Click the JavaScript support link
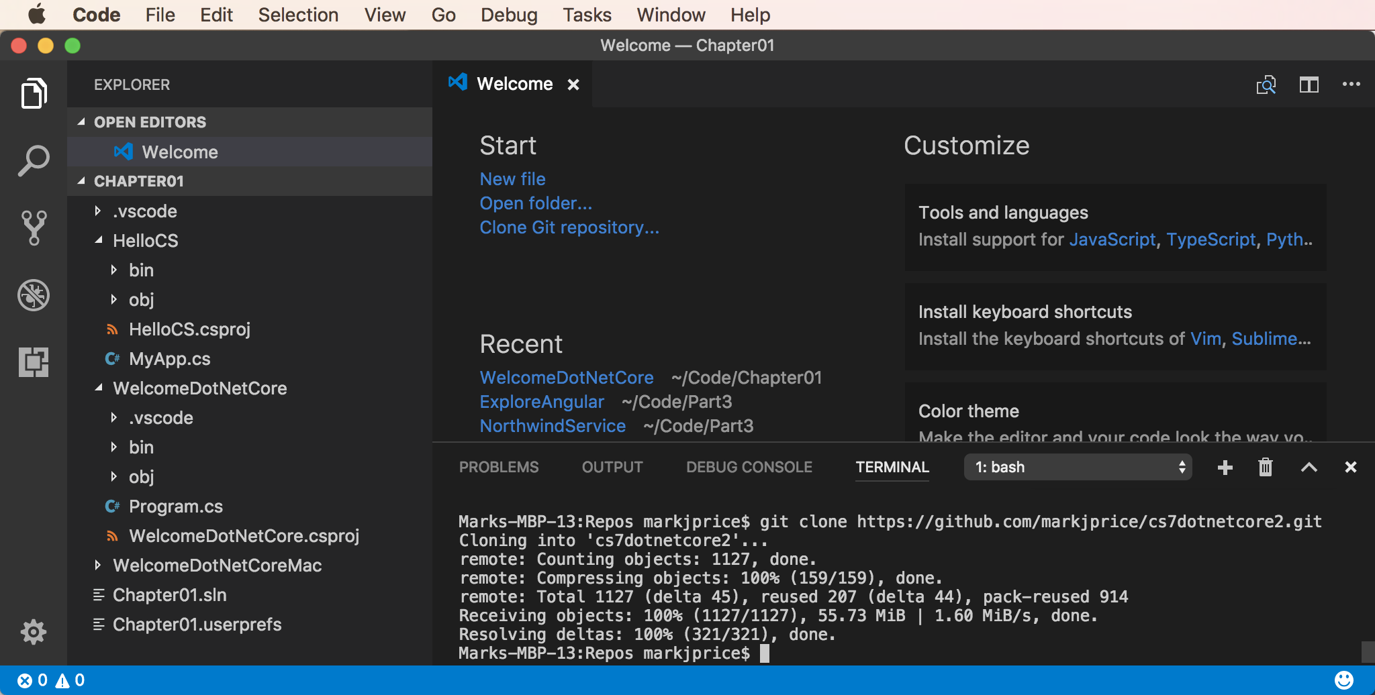The width and height of the screenshot is (1375, 695). pyautogui.click(x=1112, y=239)
